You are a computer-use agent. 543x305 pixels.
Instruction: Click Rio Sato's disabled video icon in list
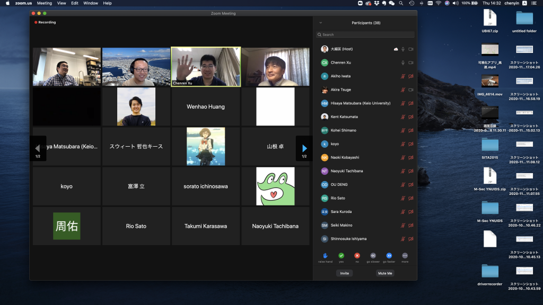[411, 198]
